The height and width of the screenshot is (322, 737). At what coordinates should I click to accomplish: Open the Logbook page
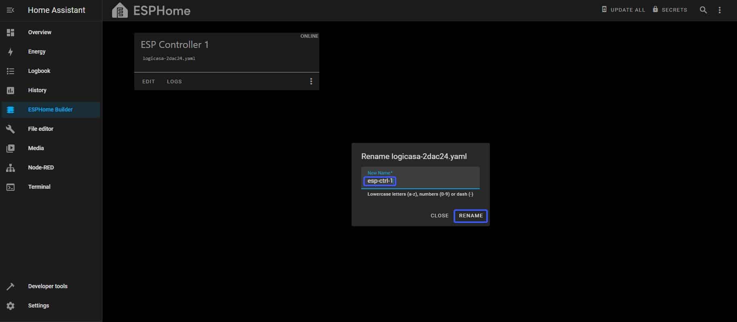pyautogui.click(x=51, y=71)
